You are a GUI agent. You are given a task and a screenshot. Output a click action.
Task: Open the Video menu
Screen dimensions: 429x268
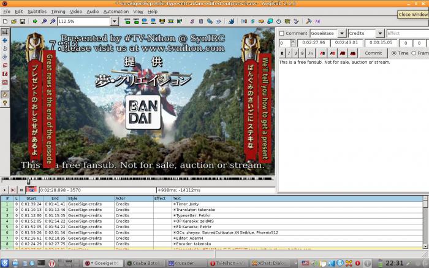click(76, 12)
